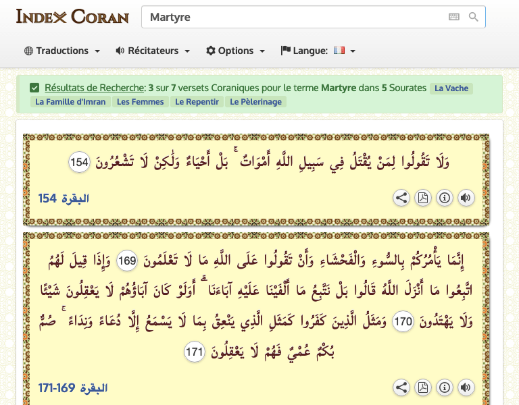
Task: Click the French flag icon
Action: click(x=339, y=50)
